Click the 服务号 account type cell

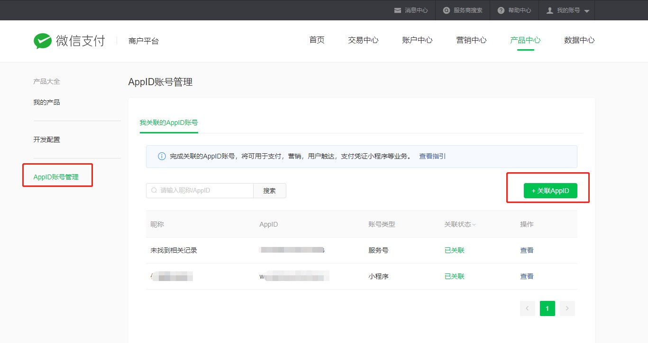point(378,250)
